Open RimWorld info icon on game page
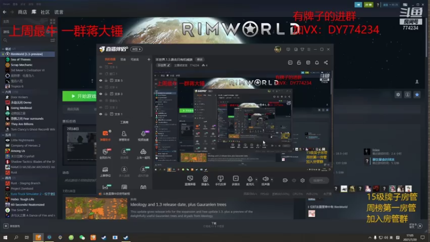 (407, 95)
